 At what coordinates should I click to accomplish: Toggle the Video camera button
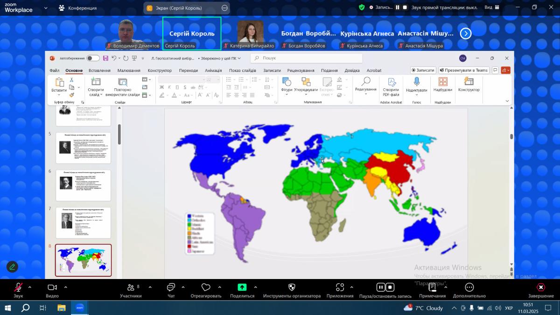click(52, 287)
